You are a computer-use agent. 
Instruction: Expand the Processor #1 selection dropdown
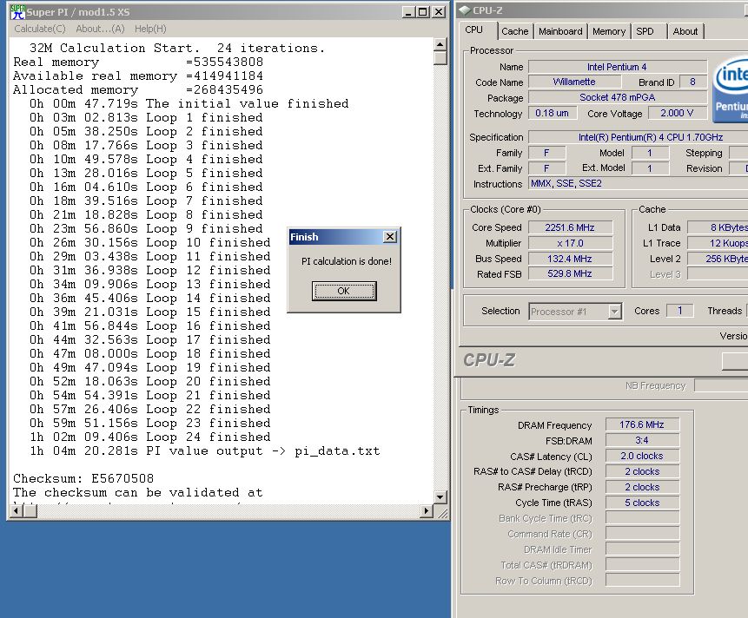(x=615, y=312)
